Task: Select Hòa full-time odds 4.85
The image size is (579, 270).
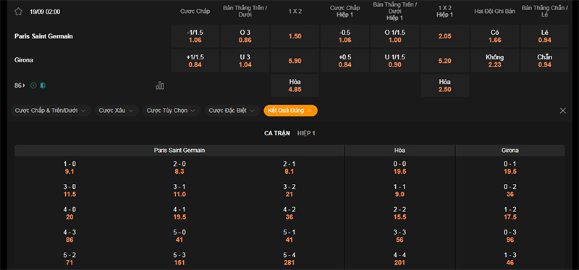Action: (295, 85)
